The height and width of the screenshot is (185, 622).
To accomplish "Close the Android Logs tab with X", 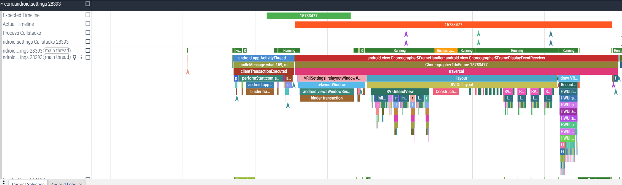I will [x=81, y=184].
